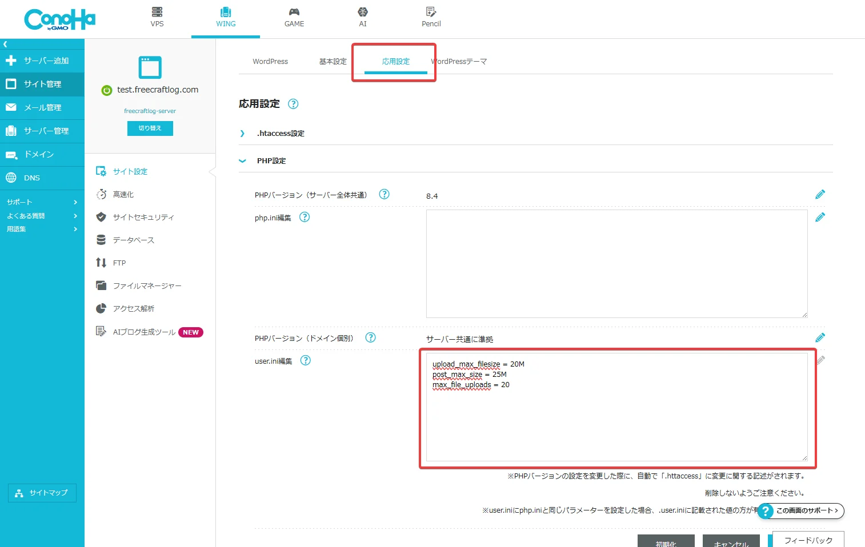Viewport: 865px width, 547px height.
Task: Edit php.ini with the pencil icon
Action: (x=820, y=217)
